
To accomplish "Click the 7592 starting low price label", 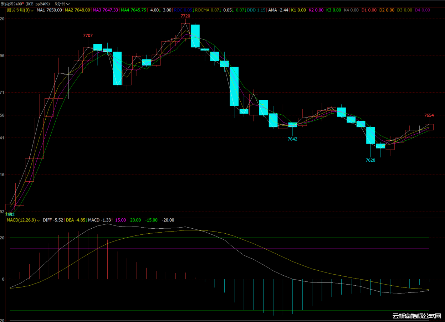I will (x=10, y=214).
